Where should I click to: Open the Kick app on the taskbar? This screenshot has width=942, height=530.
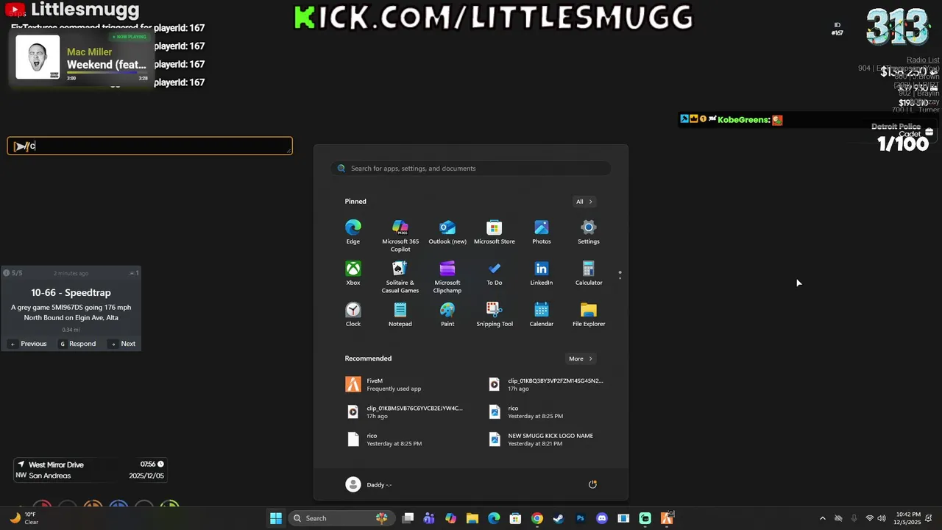click(x=645, y=518)
